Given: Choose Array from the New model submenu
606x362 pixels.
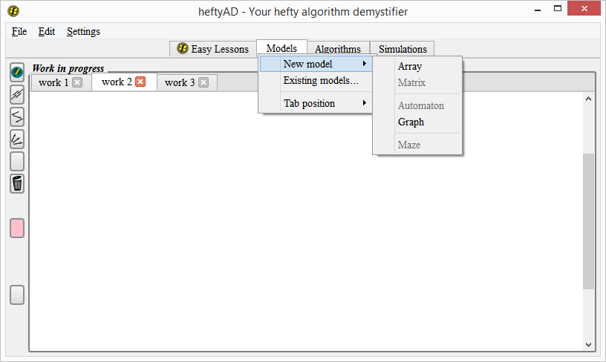Looking at the screenshot, I should pyautogui.click(x=410, y=66).
